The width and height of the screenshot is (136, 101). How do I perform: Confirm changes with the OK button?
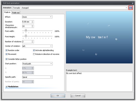(x=58, y=96)
